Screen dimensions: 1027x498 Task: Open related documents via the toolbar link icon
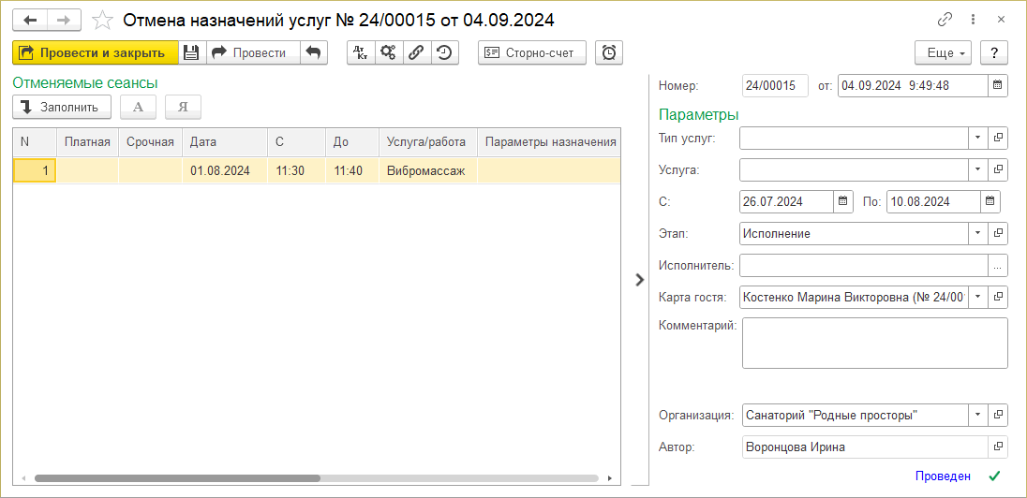click(417, 53)
